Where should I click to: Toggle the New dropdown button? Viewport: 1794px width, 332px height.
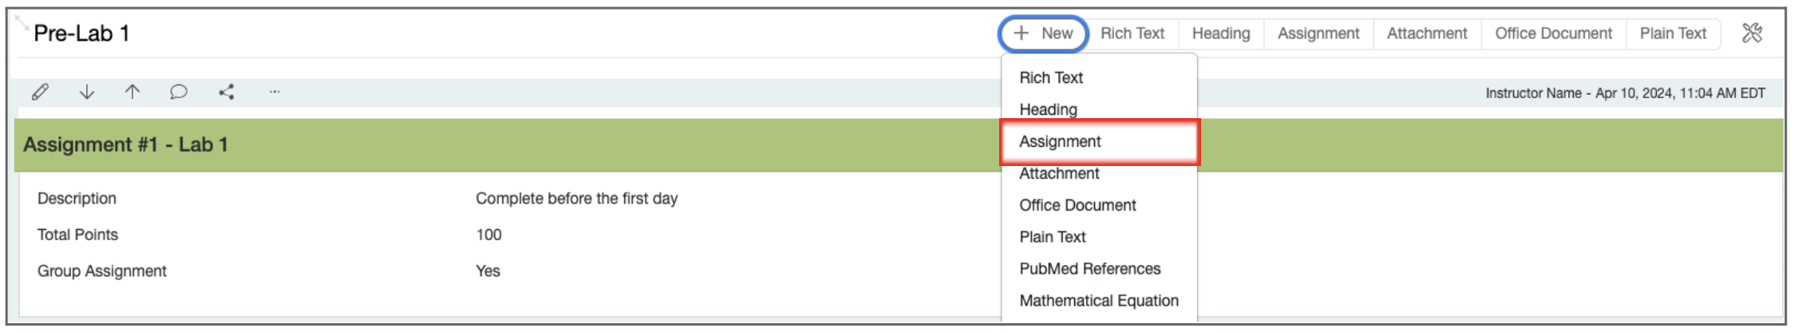(1043, 34)
